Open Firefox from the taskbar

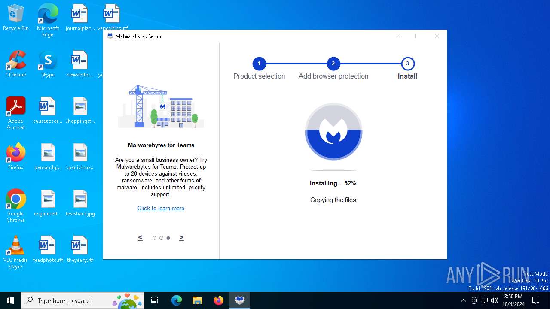(219, 300)
